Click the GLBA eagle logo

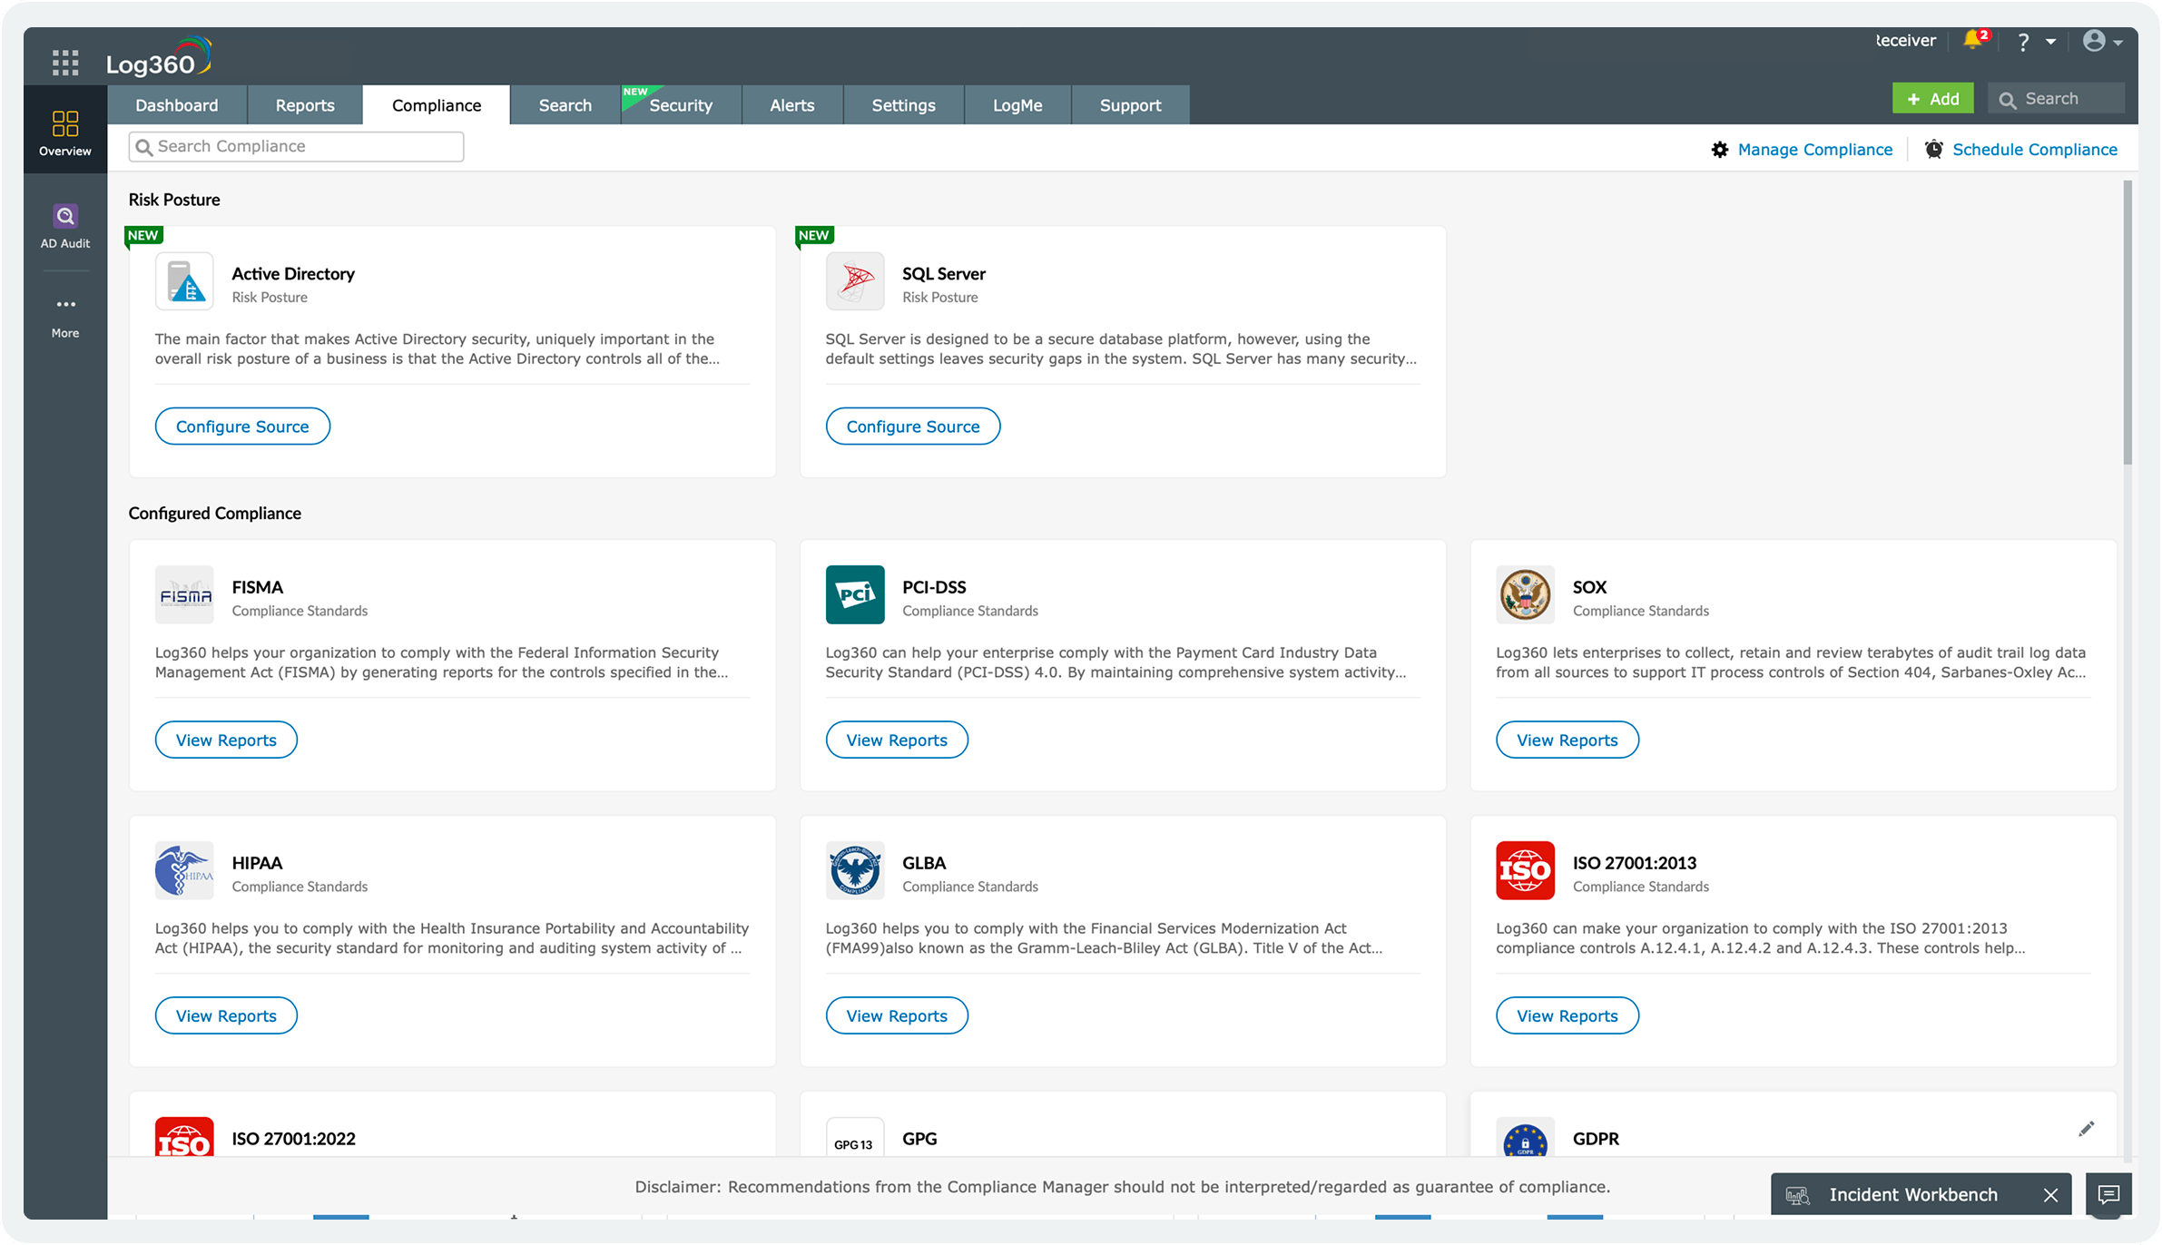pyautogui.click(x=855, y=871)
